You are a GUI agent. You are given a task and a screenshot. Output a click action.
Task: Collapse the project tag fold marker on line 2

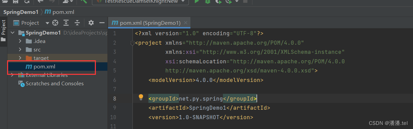coord(132,43)
